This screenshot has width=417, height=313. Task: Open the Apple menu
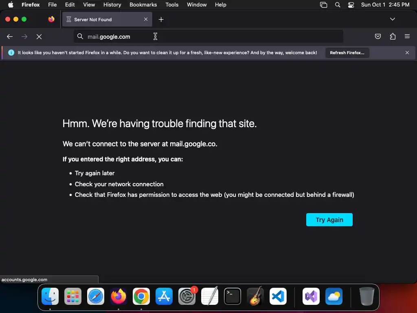pyautogui.click(x=11, y=4)
